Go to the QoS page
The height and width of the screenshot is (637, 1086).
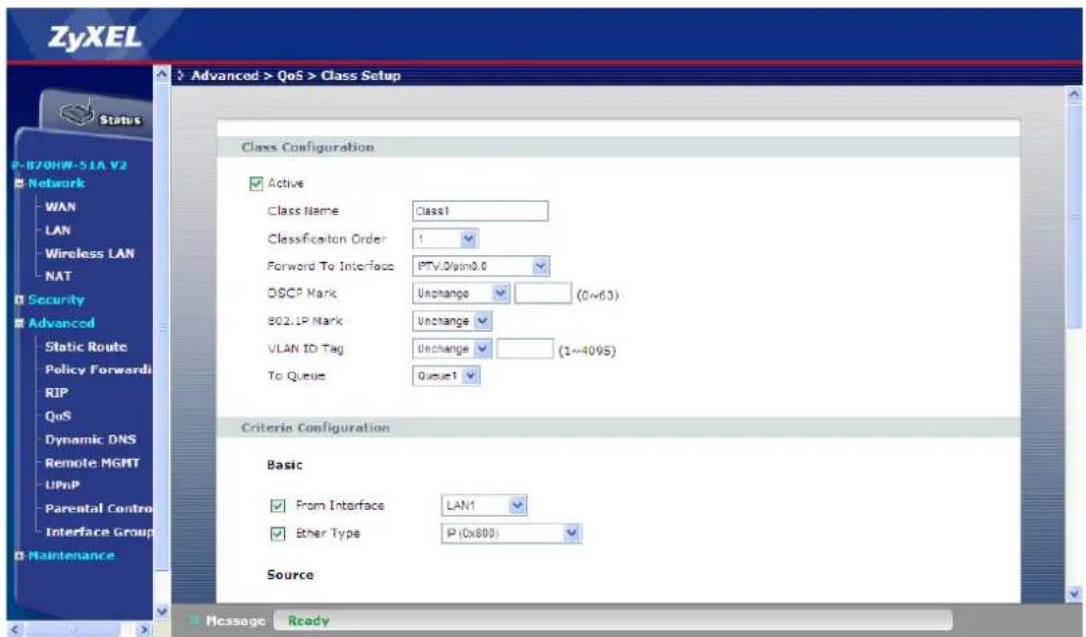59,416
